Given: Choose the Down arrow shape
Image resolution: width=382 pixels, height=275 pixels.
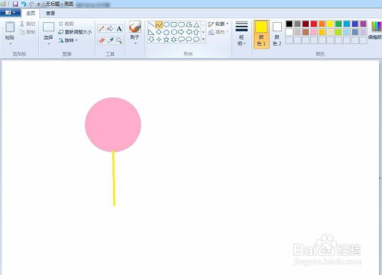Looking at the screenshot, I should (x=151, y=40).
